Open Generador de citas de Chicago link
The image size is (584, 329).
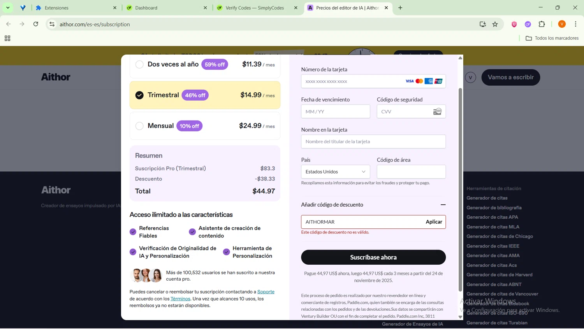tap(500, 236)
